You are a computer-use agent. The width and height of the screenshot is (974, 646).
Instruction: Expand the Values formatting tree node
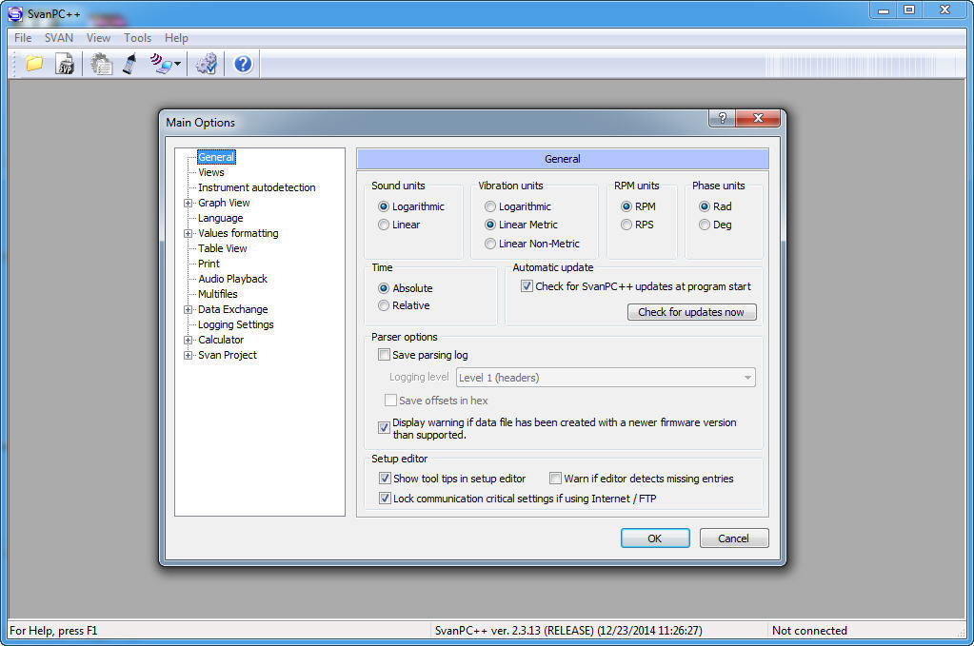[188, 233]
